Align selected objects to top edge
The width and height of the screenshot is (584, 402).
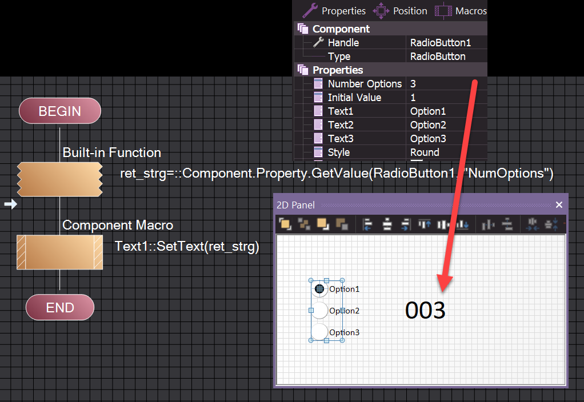pyautogui.click(x=425, y=224)
